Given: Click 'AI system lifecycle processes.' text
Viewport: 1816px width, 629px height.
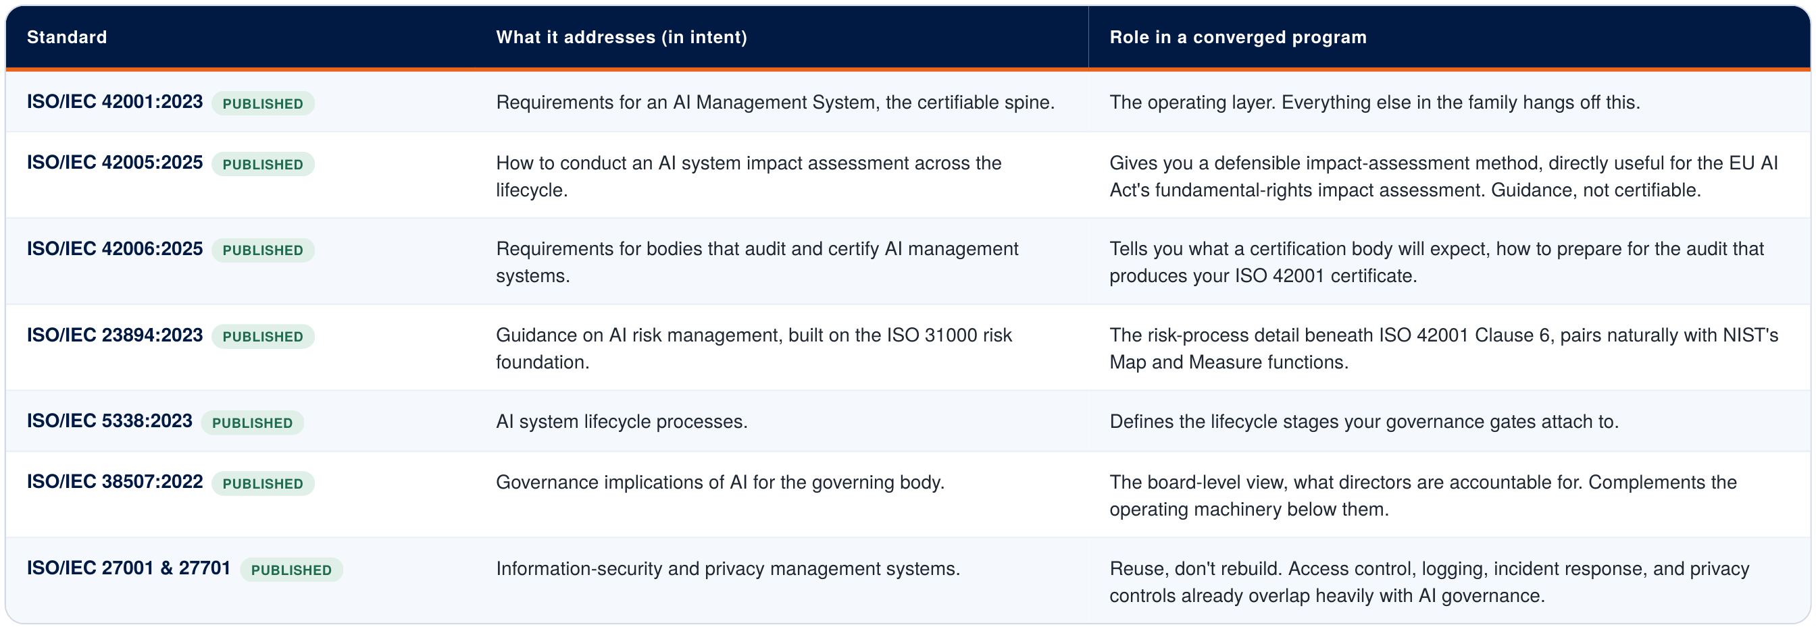Looking at the screenshot, I should point(622,421).
